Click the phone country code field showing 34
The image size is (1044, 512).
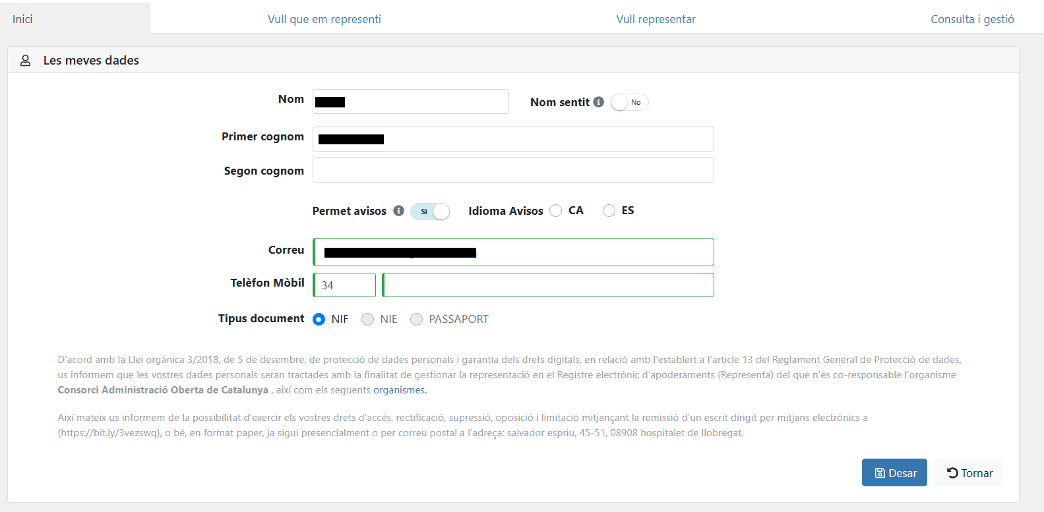click(344, 285)
